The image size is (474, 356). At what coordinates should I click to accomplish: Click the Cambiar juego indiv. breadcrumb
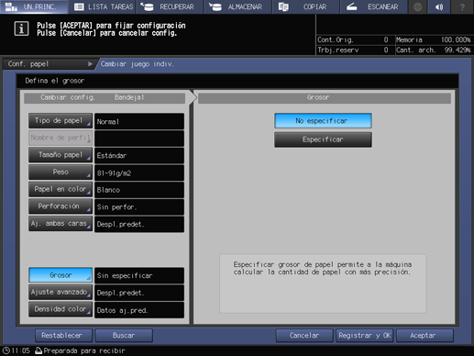pos(138,64)
